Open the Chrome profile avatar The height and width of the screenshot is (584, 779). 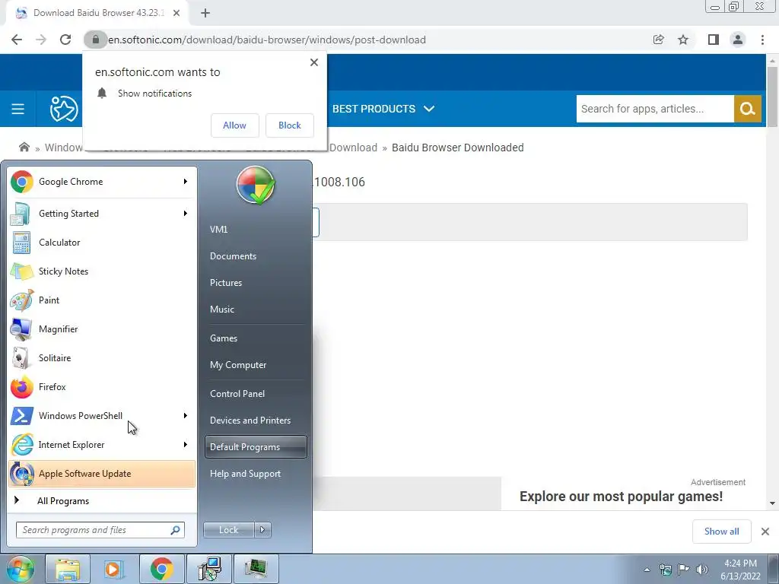pyautogui.click(x=738, y=40)
